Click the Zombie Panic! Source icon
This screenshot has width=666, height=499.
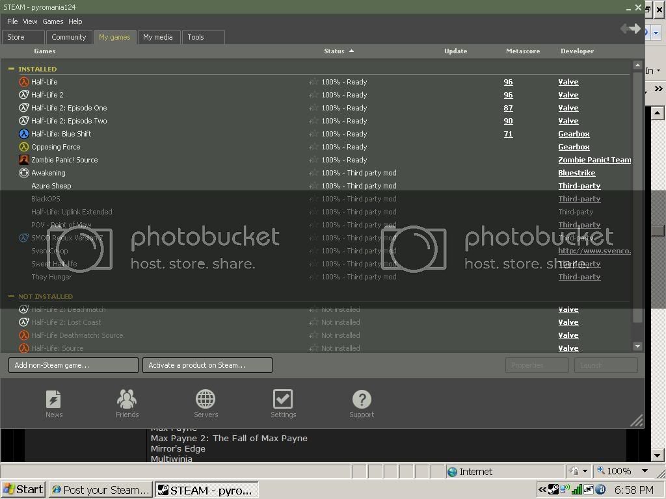click(24, 160)
